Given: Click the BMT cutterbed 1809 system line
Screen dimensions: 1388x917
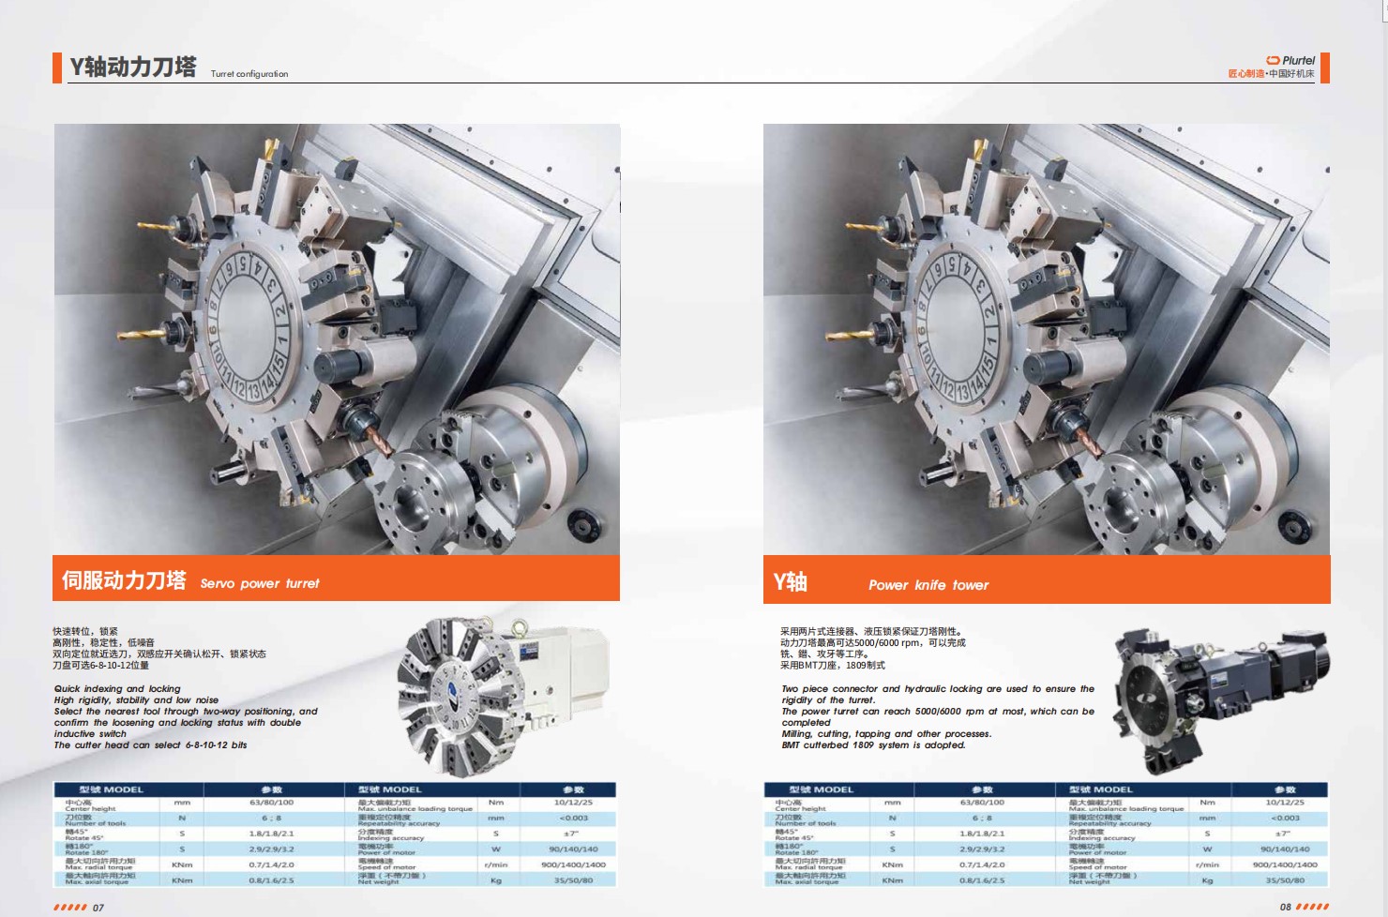Looking at the screenshot, I should tap(873, 745).
